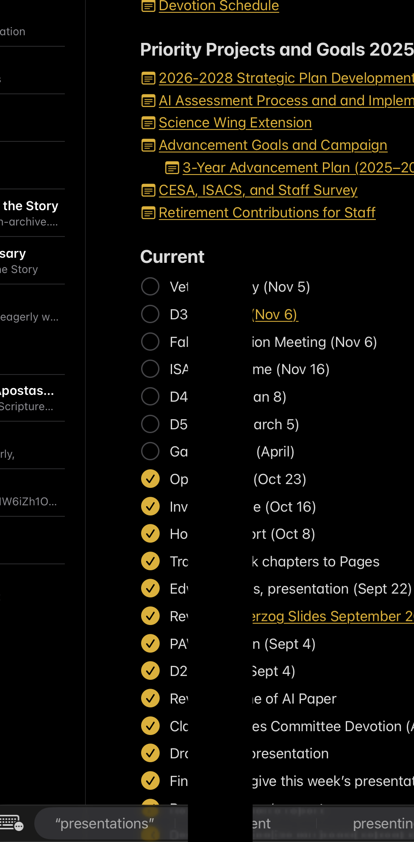Click note icon beside Science Wing Extension
Image resolution: width=414 pixels, height=842 pixels.
click(x=148, y=123)
